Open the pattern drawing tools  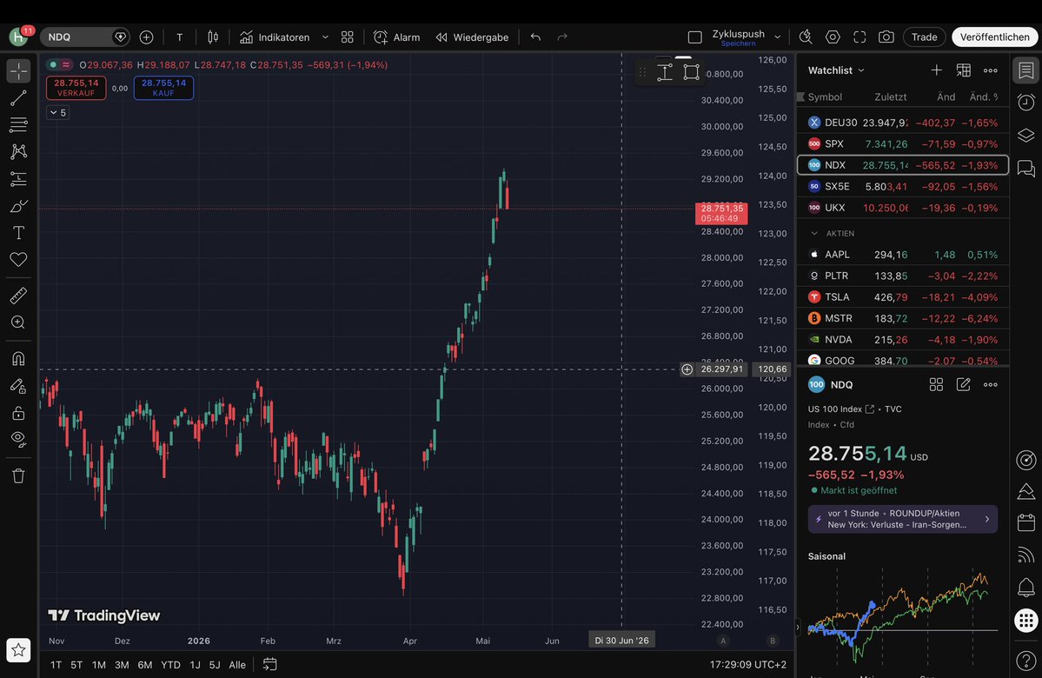pos(18,151)
